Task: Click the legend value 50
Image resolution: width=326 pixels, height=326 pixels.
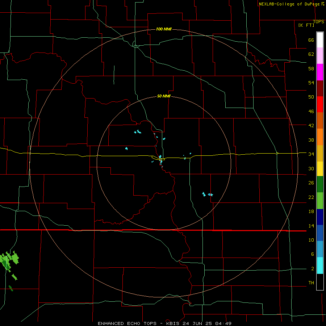Action: click(x=311, y=97)
